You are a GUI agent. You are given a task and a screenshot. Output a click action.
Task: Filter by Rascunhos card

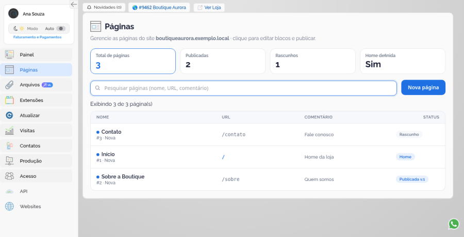click(x=313, y=61)
